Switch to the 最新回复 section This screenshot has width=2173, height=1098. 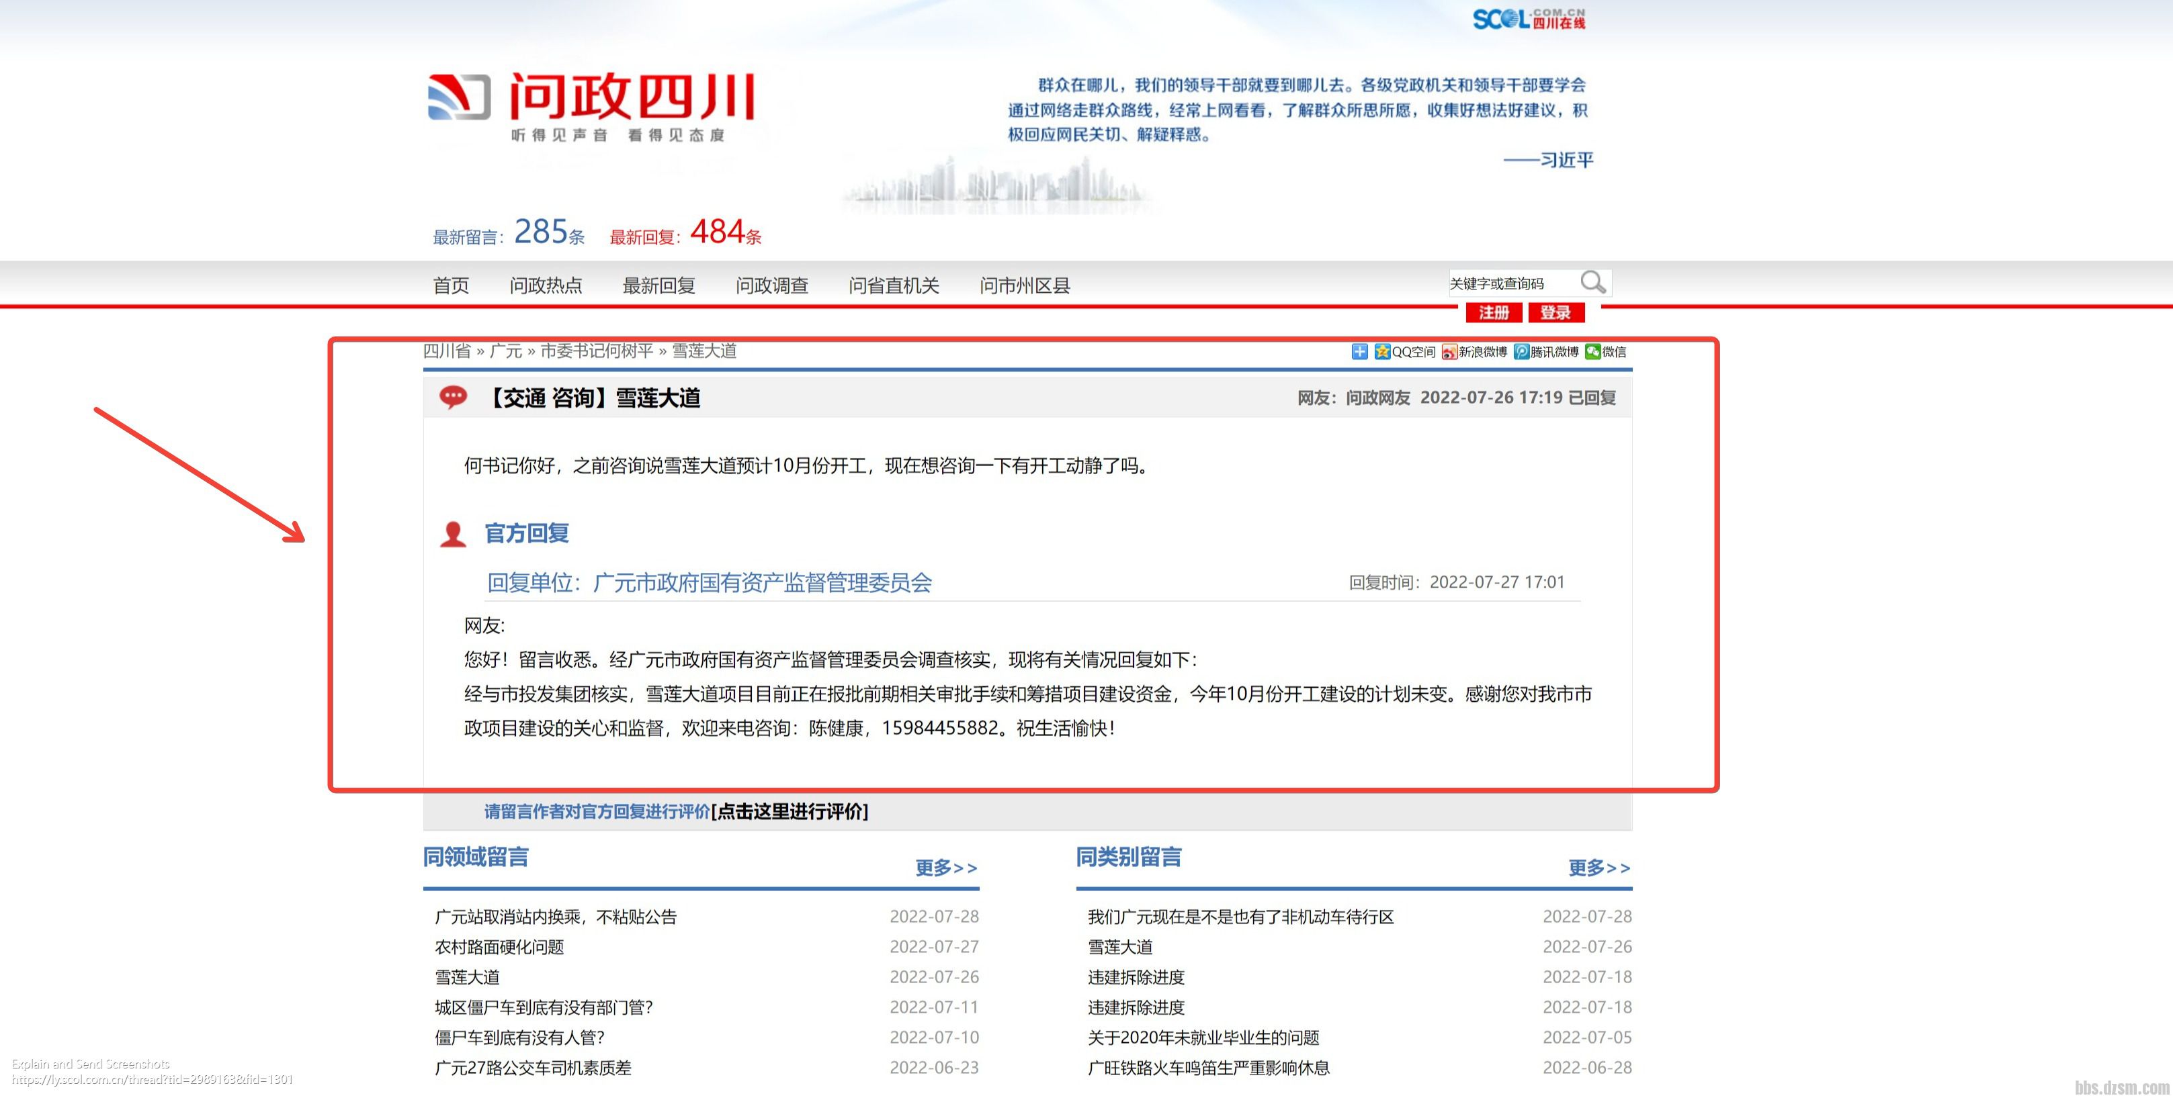[x=658, y=285]
